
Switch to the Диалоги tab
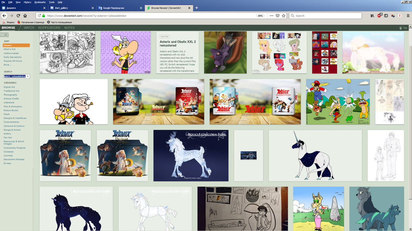tap(24, 8)
